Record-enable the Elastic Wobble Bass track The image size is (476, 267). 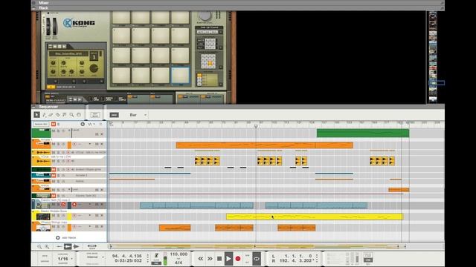pos(74,216)
